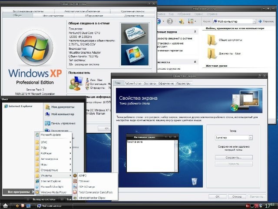The height and width of the screenshot is (209, 278).
Task: Switch to Рабочий стол tab in display properties
Action: [x=133, y=83]
